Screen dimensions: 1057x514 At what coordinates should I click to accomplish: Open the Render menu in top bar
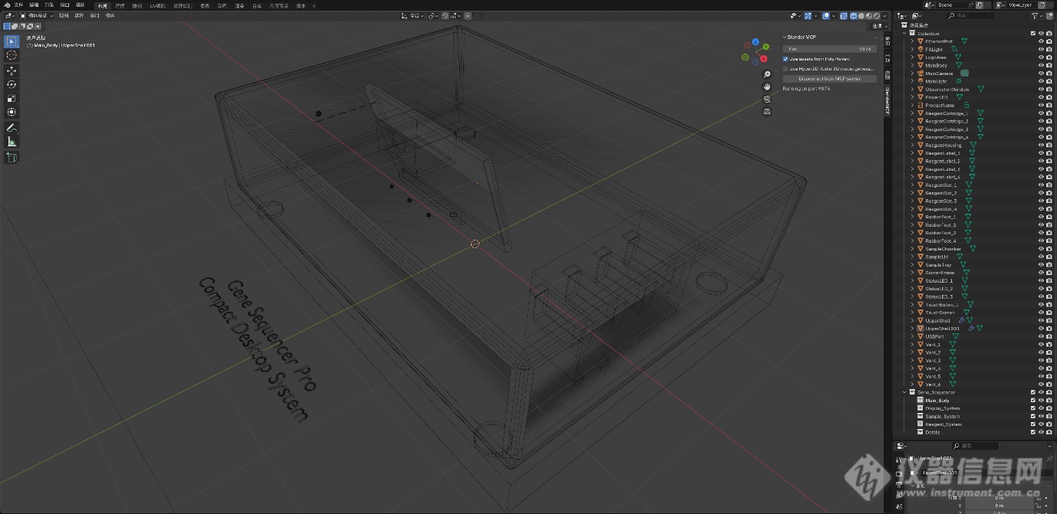click(x=49, y=5)
